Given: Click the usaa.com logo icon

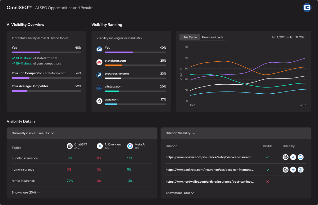Looking at the screenshot, I should (x=99, y=101).
